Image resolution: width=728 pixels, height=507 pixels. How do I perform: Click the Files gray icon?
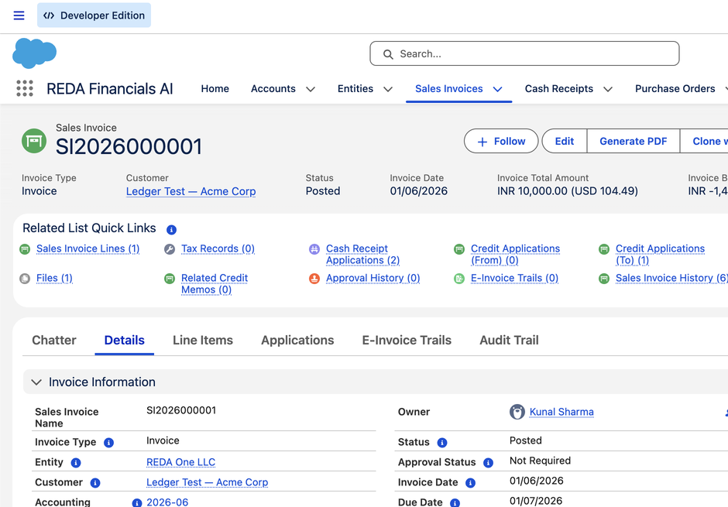[x=25, y=279]
